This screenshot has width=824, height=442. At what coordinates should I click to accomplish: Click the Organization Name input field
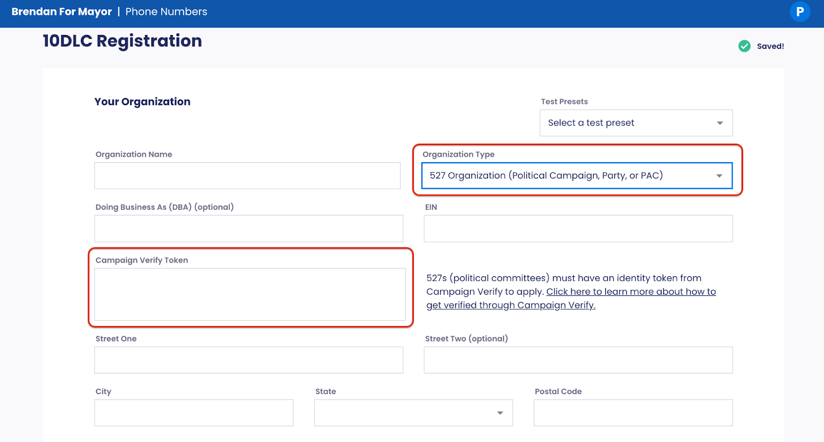click(247, 175)
